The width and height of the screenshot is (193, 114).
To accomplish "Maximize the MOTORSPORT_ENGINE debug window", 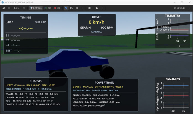I will [182, 2].
